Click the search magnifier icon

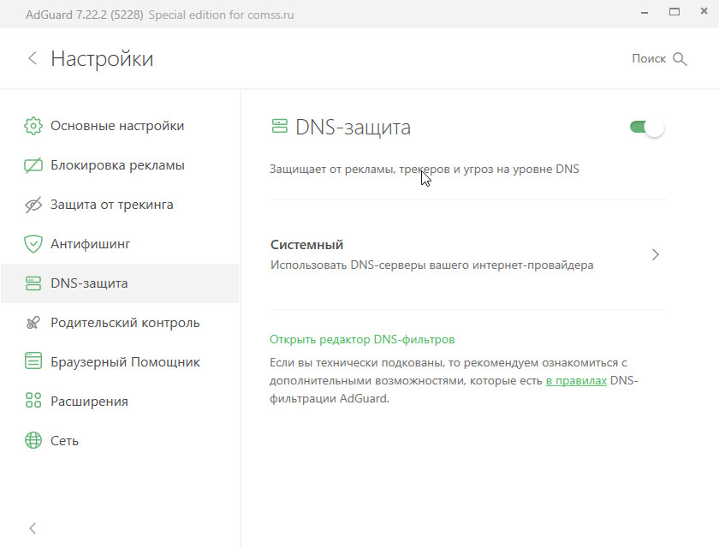(680, 59)
